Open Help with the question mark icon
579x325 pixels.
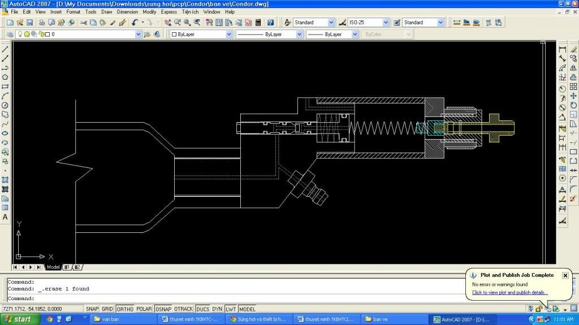point(270,23)
